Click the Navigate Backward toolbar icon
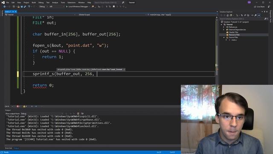The height and width of the screenshot is (154, 273). click(5, 7)
